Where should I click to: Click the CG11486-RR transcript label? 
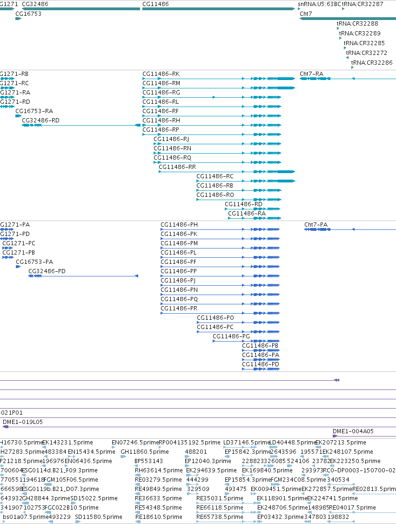coord(177,168)
